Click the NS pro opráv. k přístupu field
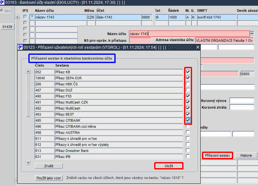Viewport: 258px width, 186px height. tap(140, 40)
